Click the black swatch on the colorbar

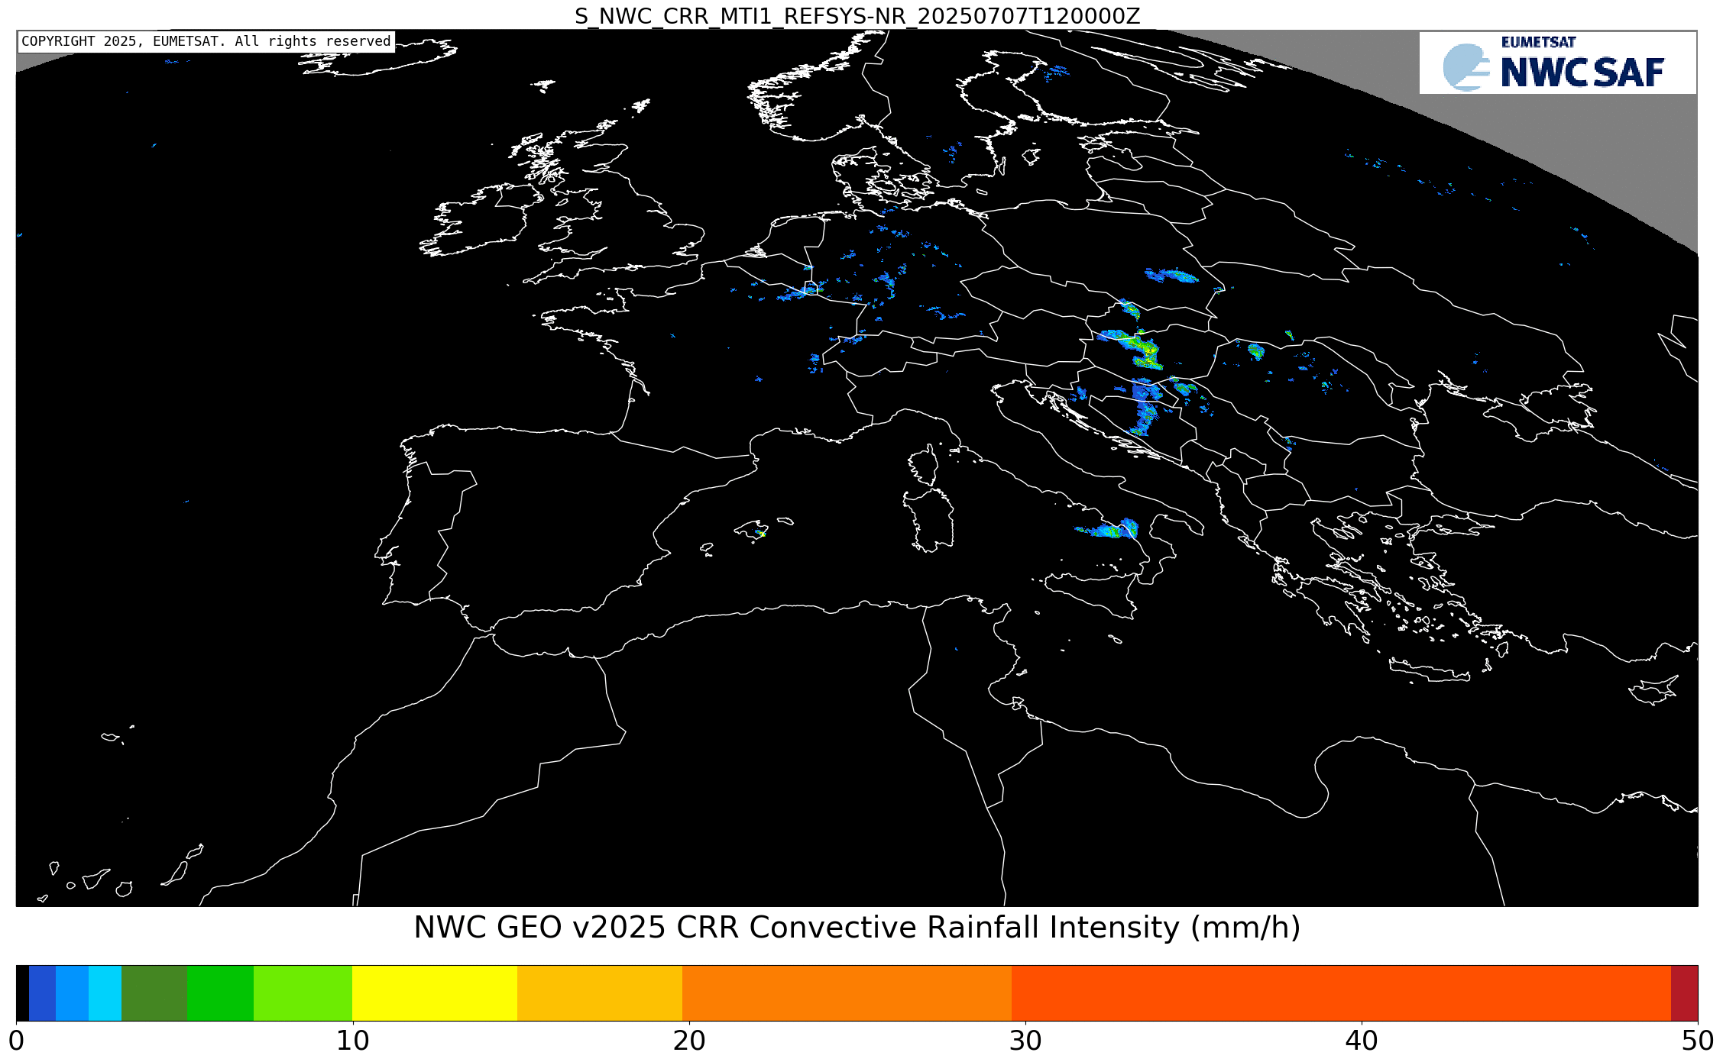click(x=22, y=993)
